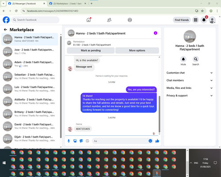Choose a sticker from the sticker icon
Screen dimensions: 221x177
[x=81, y=141]
